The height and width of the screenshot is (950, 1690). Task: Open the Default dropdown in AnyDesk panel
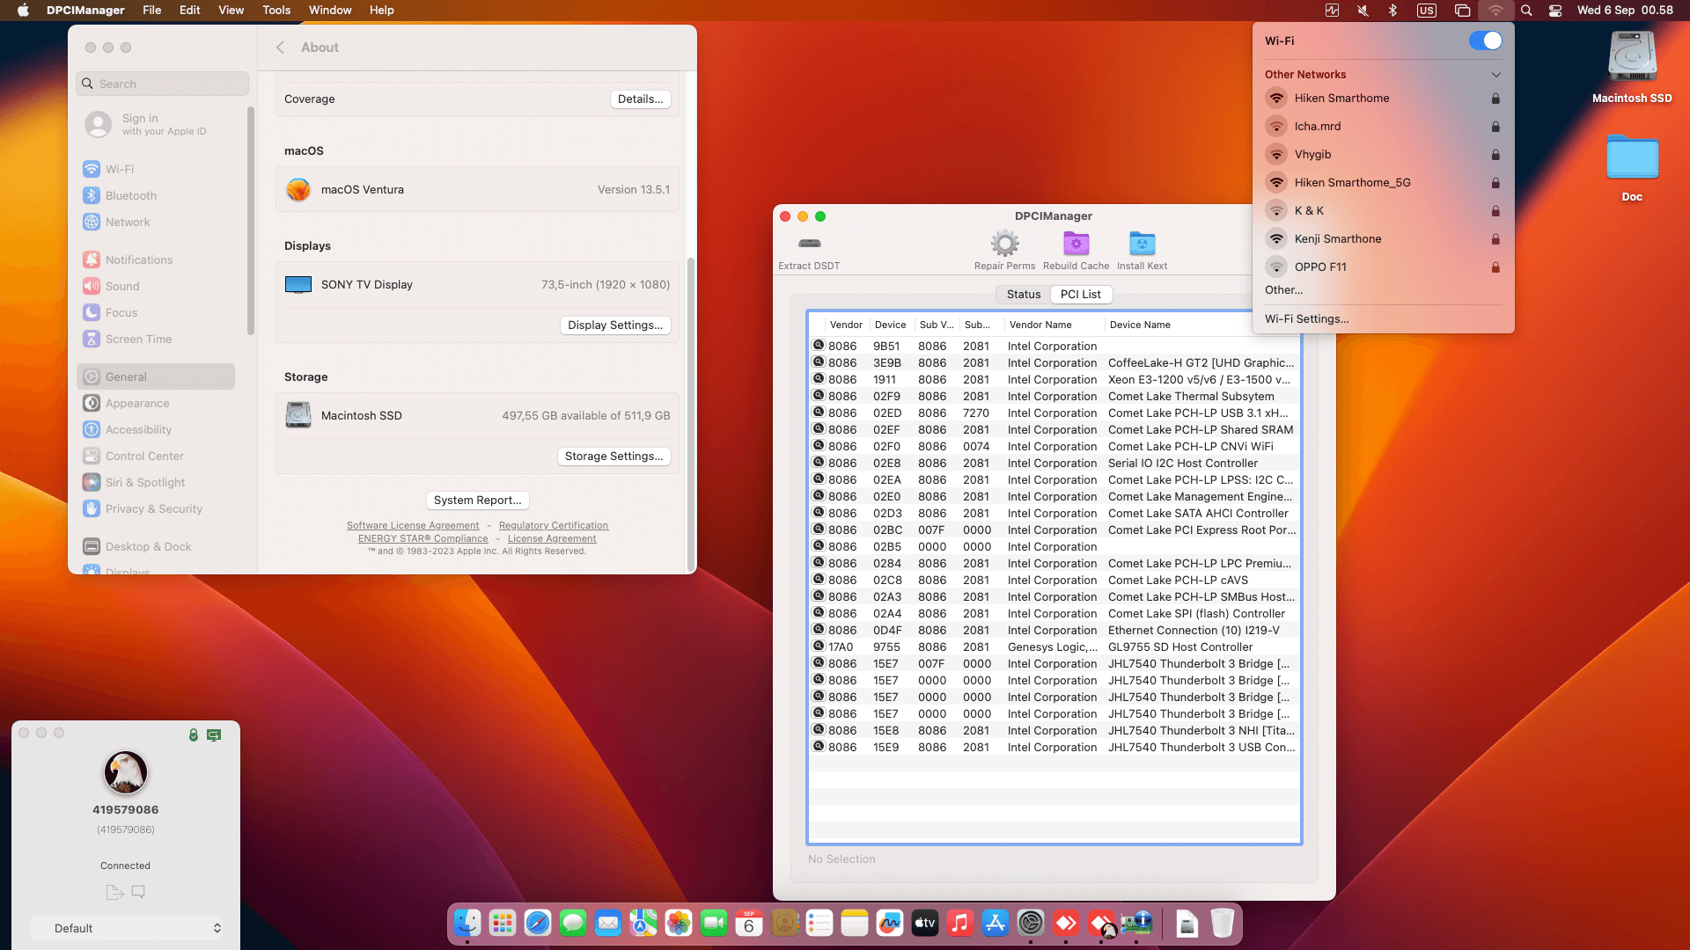pyautogui.click(x=126, y=928)
